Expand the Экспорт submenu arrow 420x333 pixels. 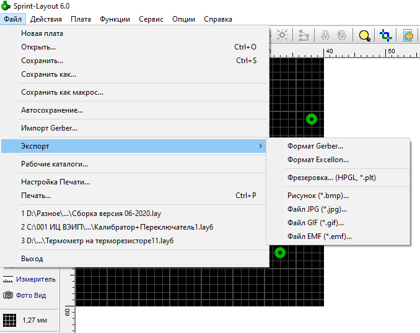pos(261,146)
